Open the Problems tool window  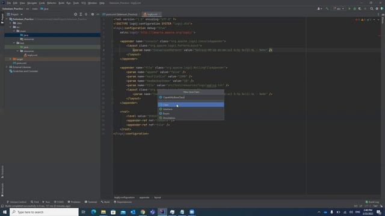click(x=74, y=202)
